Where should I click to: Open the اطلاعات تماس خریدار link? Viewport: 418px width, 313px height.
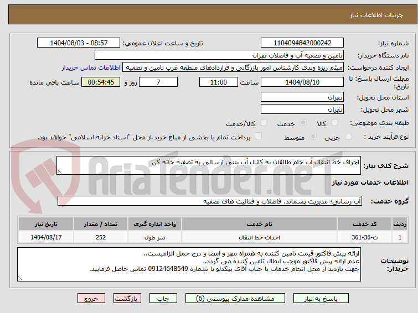91,67
